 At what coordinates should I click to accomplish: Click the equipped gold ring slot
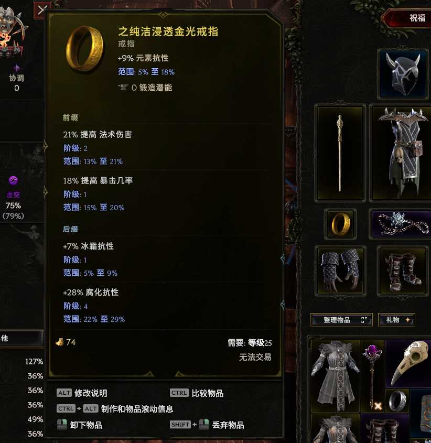(x=340, y=224)
